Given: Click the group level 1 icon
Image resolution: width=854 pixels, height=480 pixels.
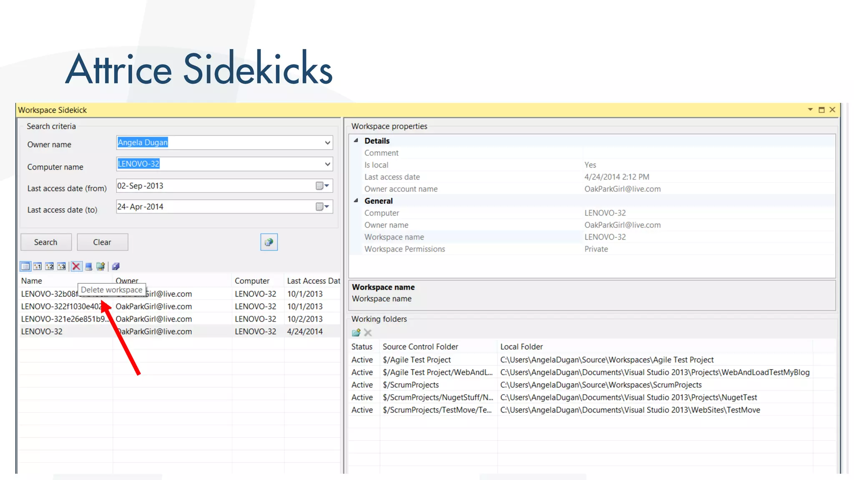Looking at the screenshot, I should point(38,266).
